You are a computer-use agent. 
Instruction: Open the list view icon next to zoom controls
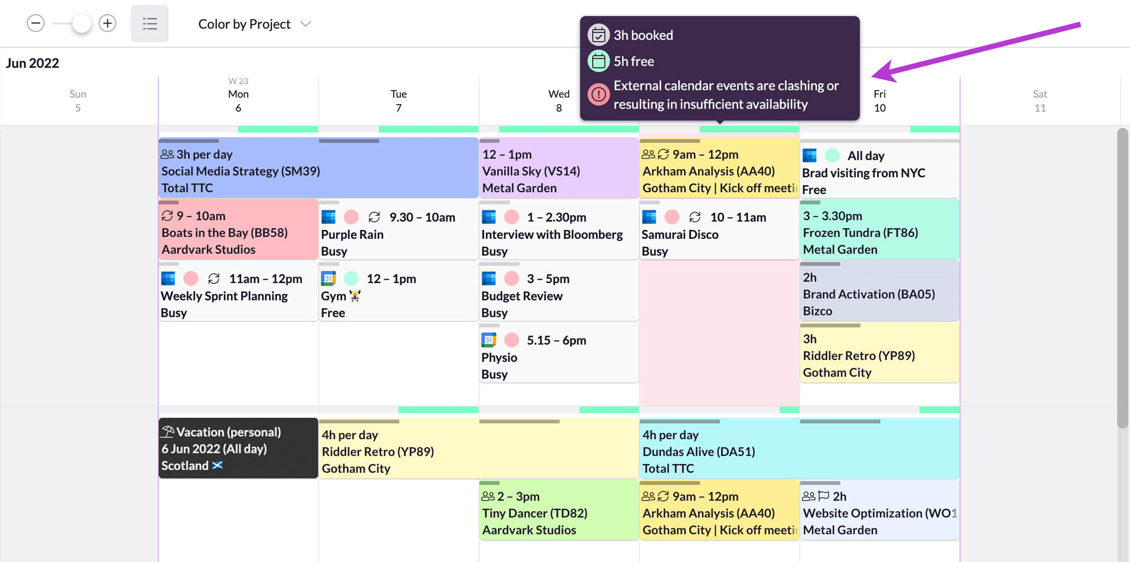[150, 23]
